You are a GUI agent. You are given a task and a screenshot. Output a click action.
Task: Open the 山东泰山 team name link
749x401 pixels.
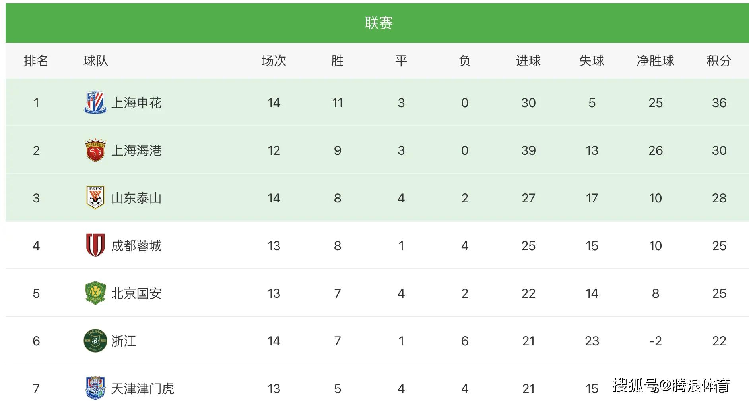[136, 198]
